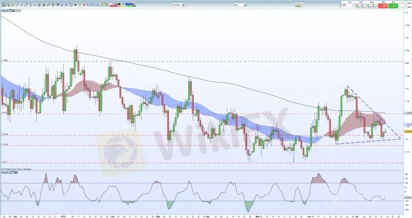
Task: Toggle the lower checkbox beside Buy button
Action: (401, 7)
